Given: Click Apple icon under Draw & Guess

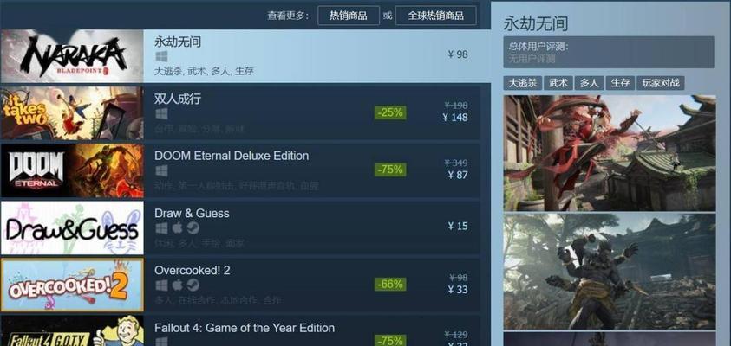Looking at the screenshot, I should pos(178,228).
